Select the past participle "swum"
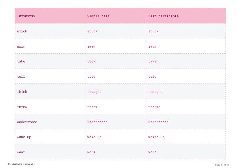This screenshot has height=168, width=237. click(152, 46)
